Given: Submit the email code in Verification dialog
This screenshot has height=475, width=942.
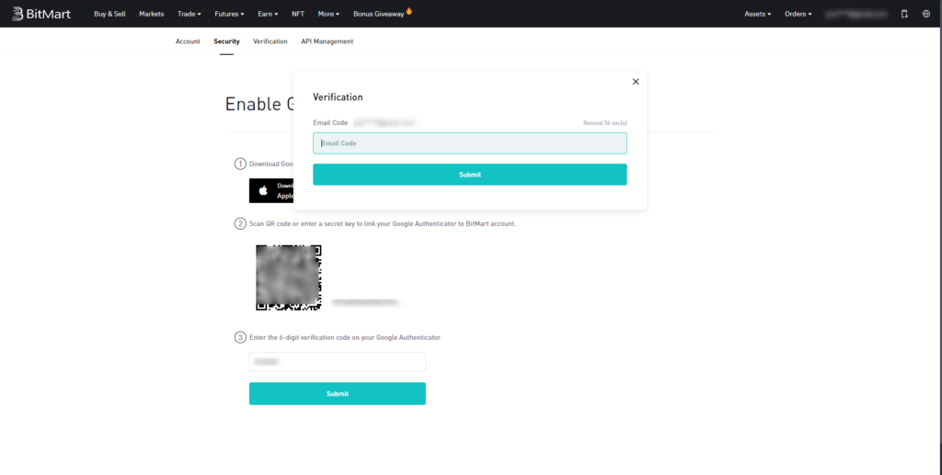Looking at the screenshot, I should coord(469,175).
